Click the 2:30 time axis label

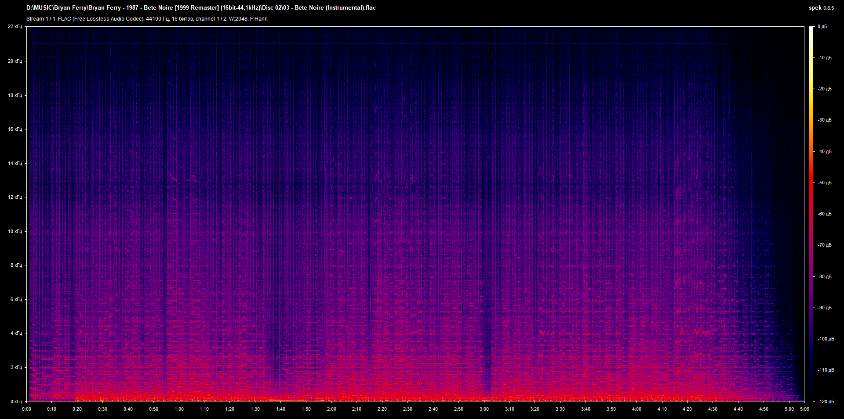(x=407, y=409)
